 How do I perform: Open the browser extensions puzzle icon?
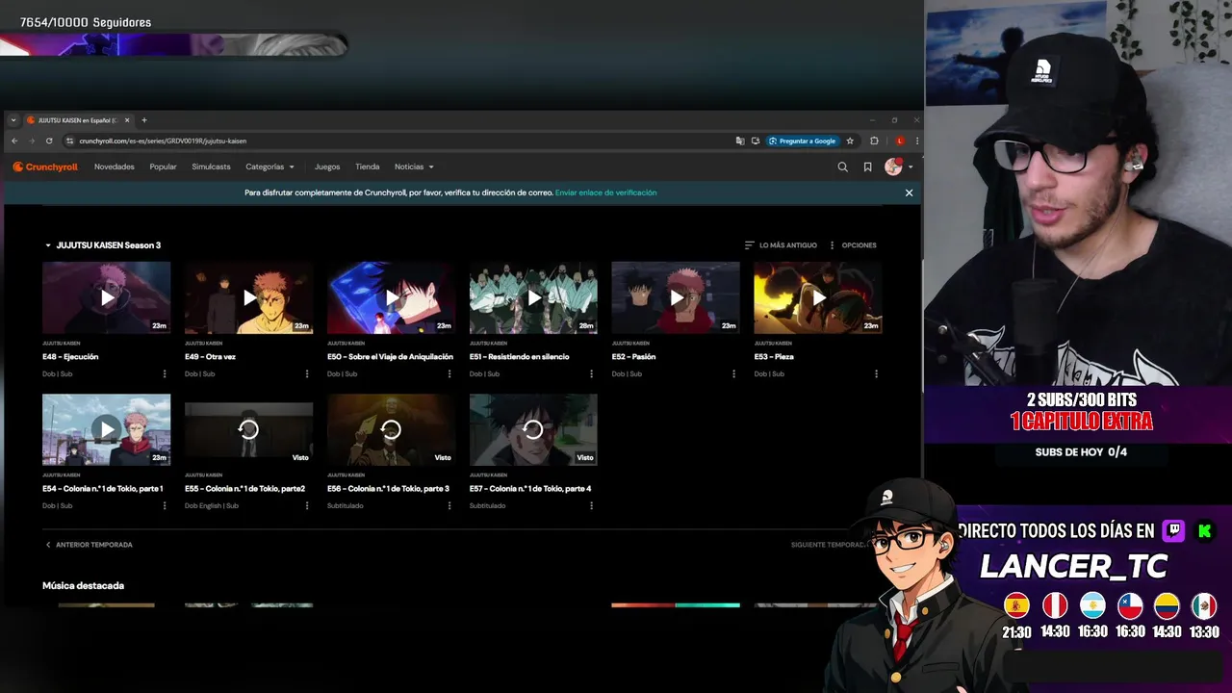[874, 141]
